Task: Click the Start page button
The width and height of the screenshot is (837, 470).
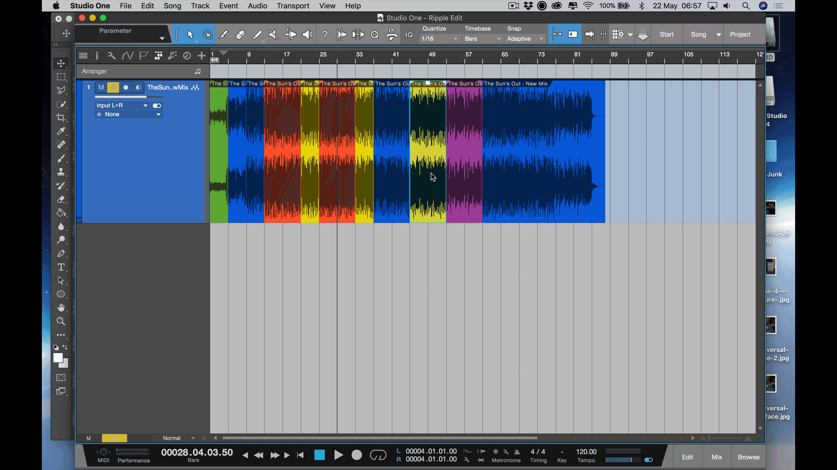Action: [x=667, y=35]
